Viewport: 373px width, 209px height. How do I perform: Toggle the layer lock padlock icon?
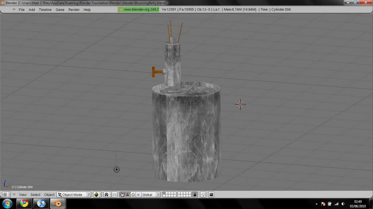click(x=195, y=194)
